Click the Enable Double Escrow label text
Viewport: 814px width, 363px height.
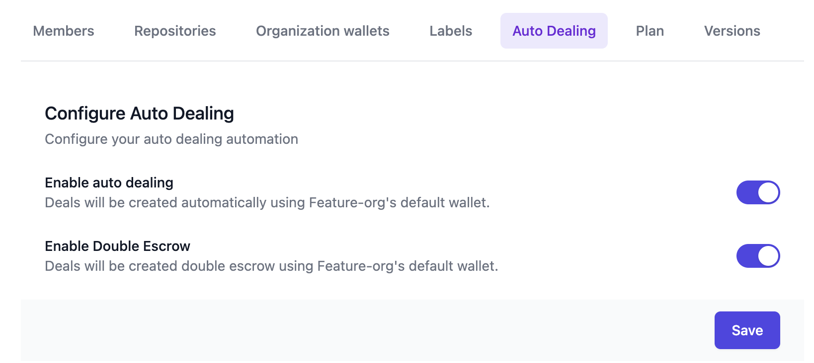pyautogui.click(x=117, y=246)
